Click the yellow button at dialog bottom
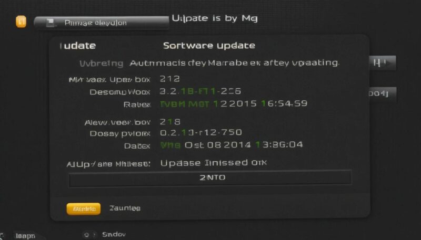The width and height of the screenshot is (421, 240). click(84, 208)
